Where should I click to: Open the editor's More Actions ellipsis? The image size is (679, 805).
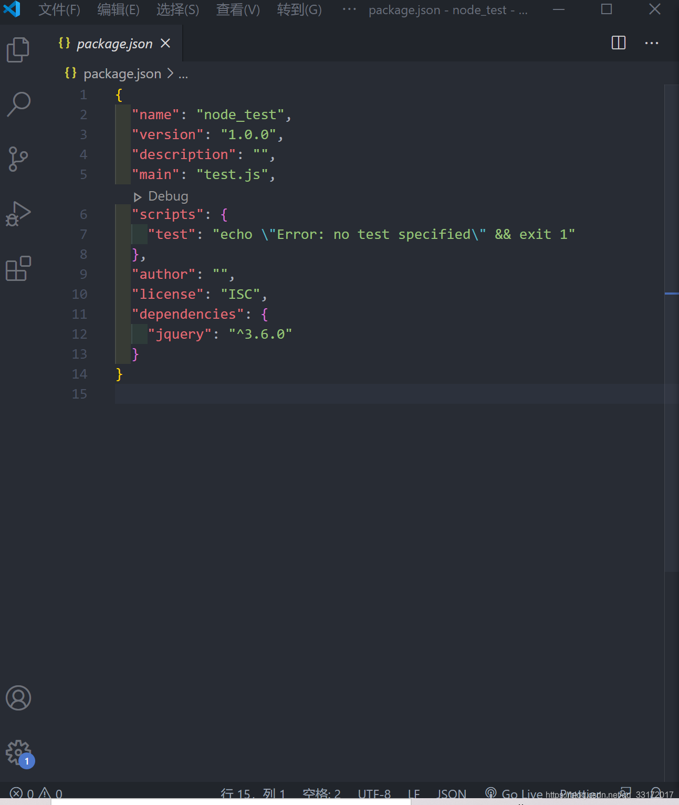(x=652, y=43)
